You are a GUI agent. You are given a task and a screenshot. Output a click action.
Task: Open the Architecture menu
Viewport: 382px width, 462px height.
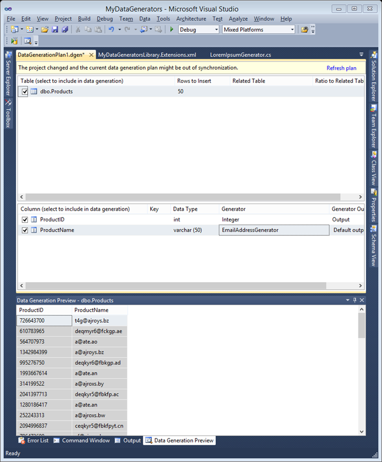[192, 19]
